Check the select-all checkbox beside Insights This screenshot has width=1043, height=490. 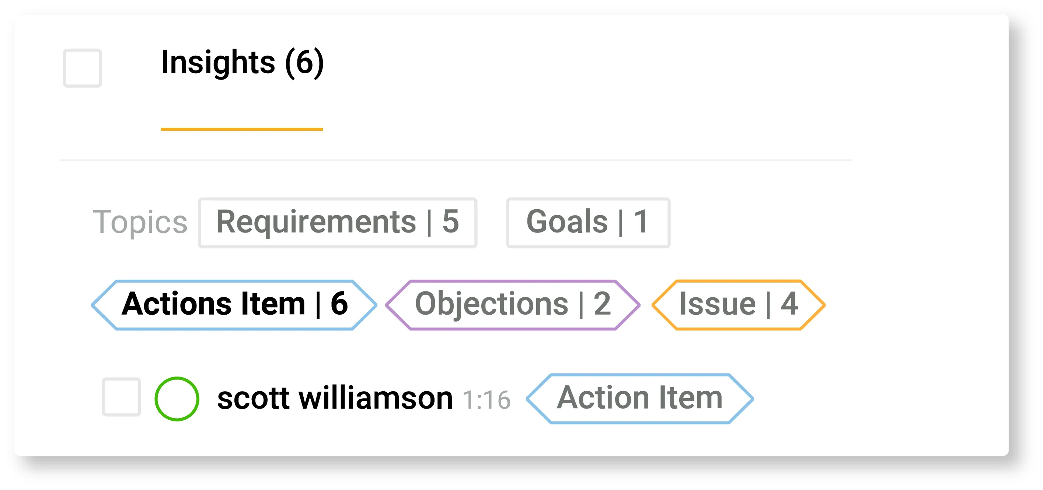(82, 69)
